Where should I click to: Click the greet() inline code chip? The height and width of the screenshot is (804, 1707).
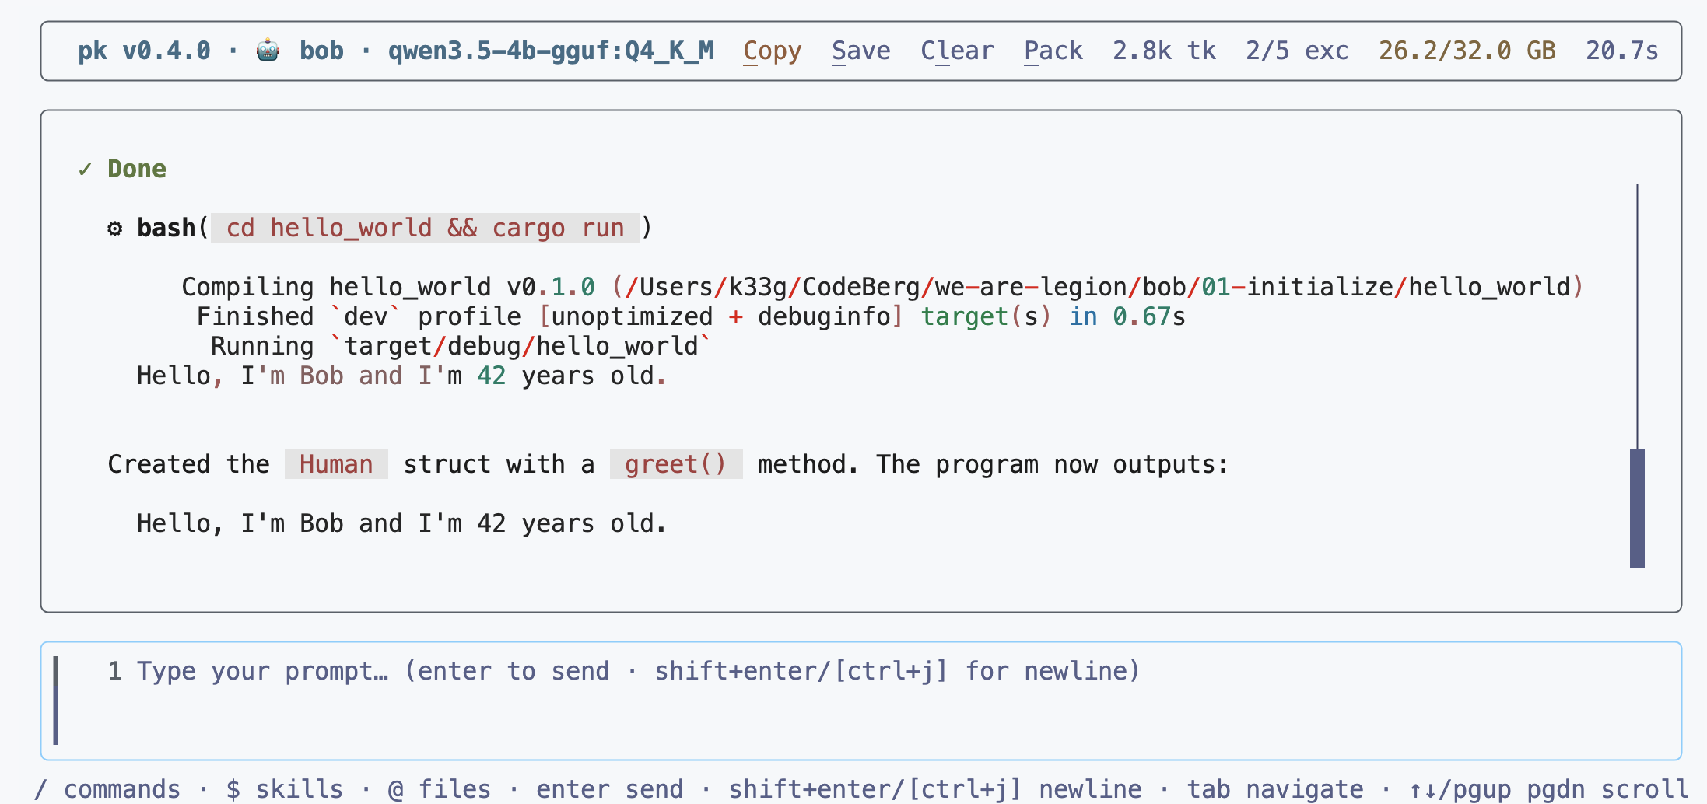tap(675, 464)
